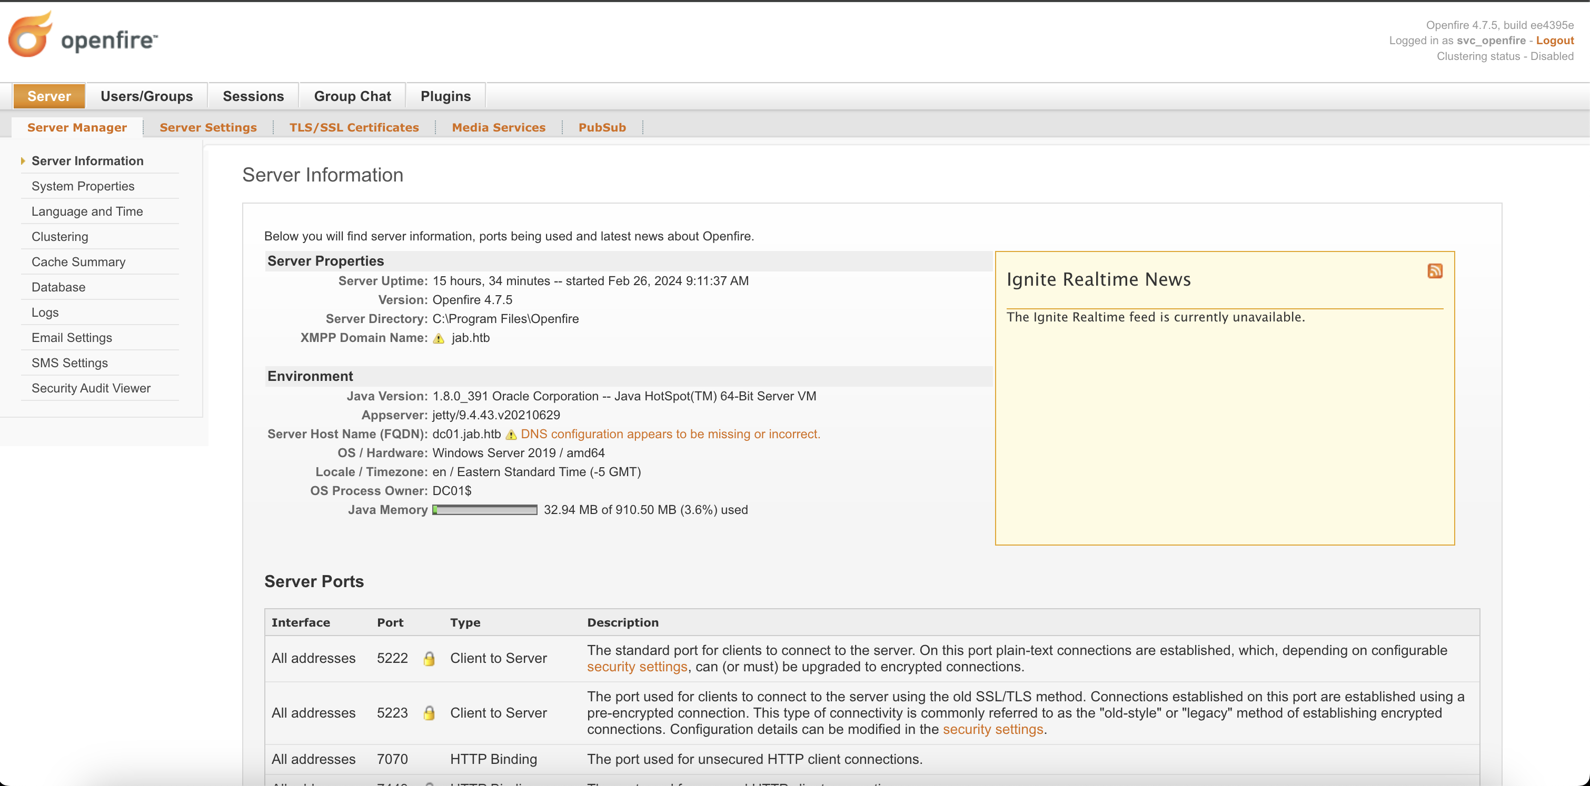
Task: Click OS Process Owner value DC01$
Action: point(452,491)
